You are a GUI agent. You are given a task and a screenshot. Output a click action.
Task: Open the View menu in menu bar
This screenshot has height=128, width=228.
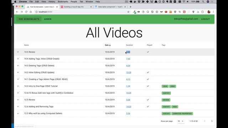43,1
